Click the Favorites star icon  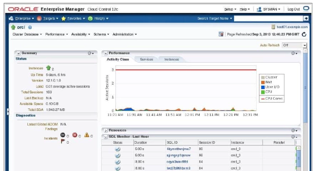pos(64,18)
